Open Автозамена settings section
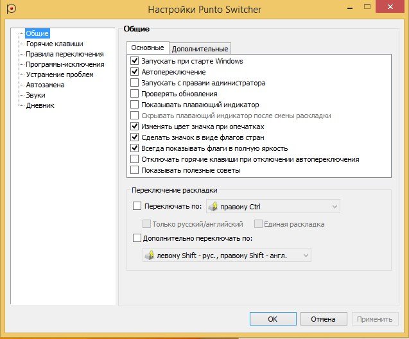 pyautogui.click(x=45, y=85)
